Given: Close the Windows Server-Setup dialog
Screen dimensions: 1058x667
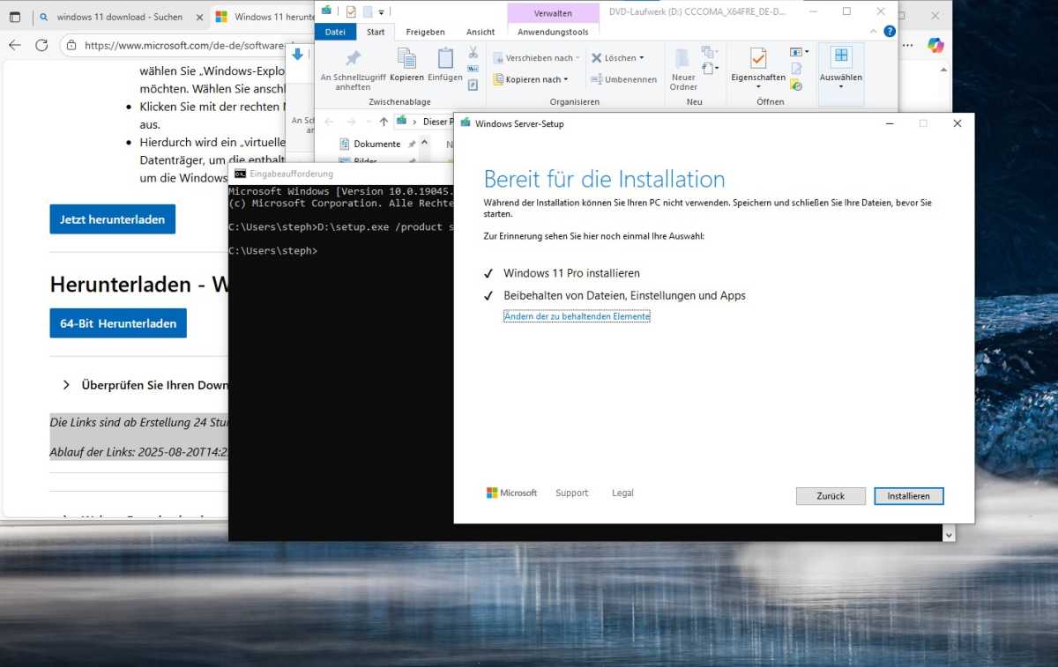Looking at the screenshot, I should click(x=957, y=123).
